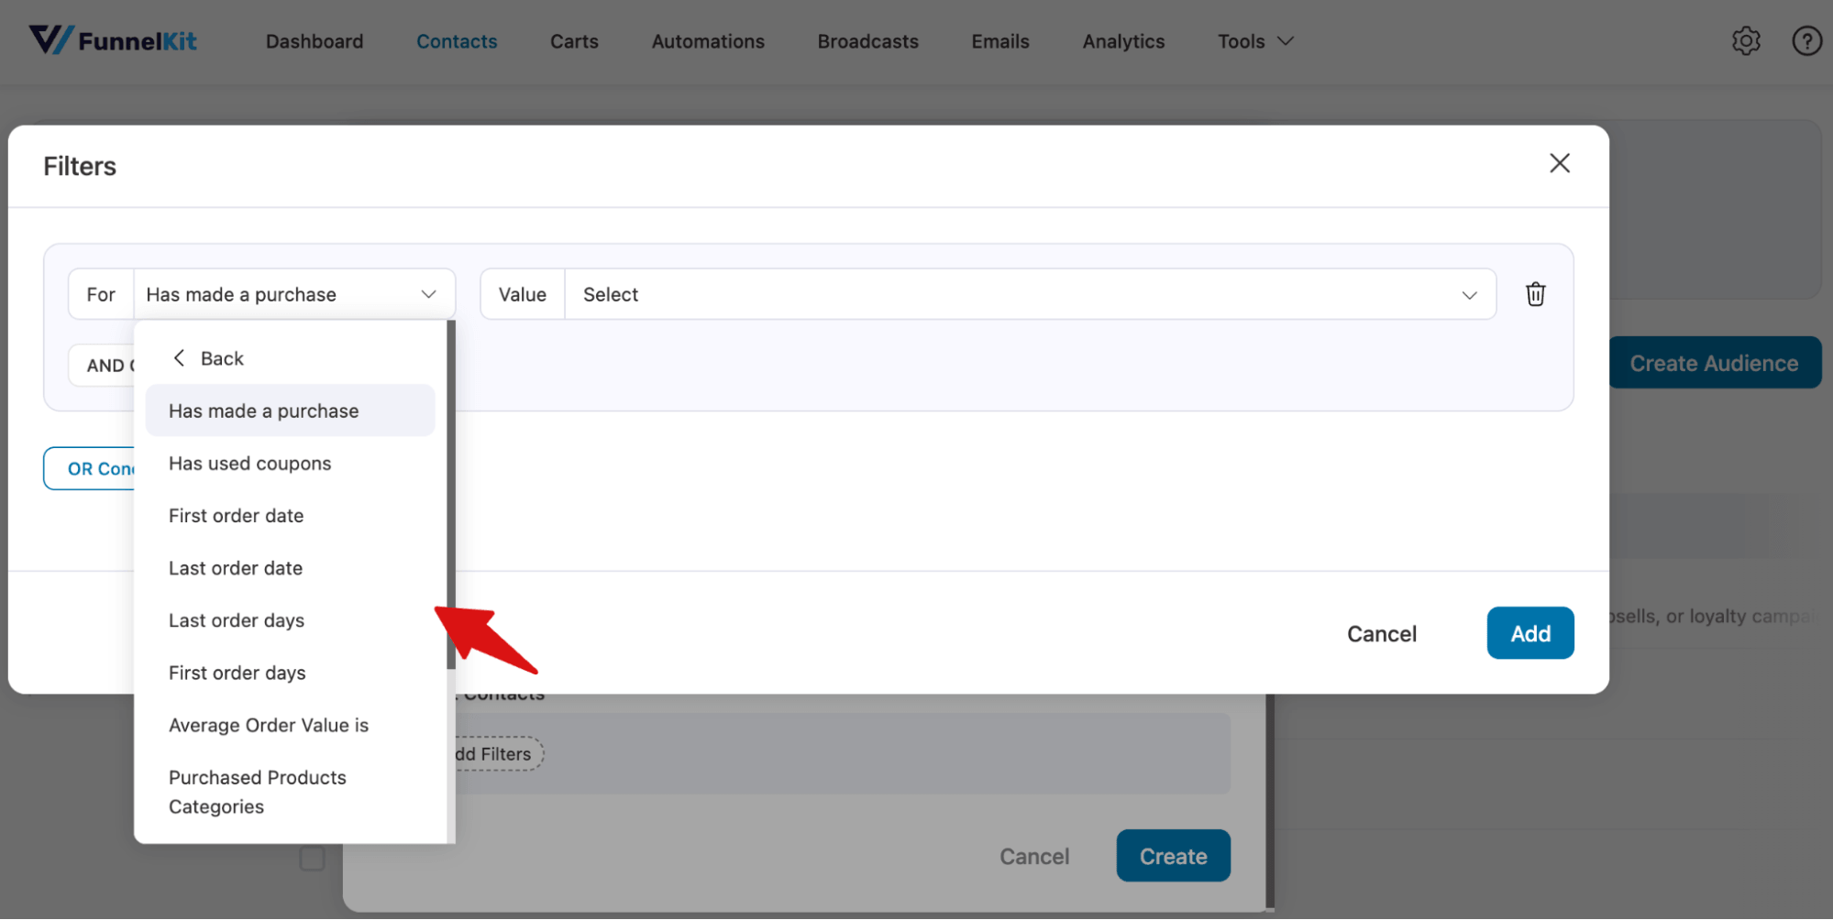Select 'Last order days' option
The image size is (1833, 920).
[290, 620]
